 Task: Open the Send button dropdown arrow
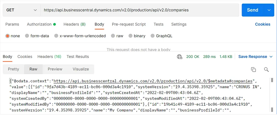click(x=269, y=10)
